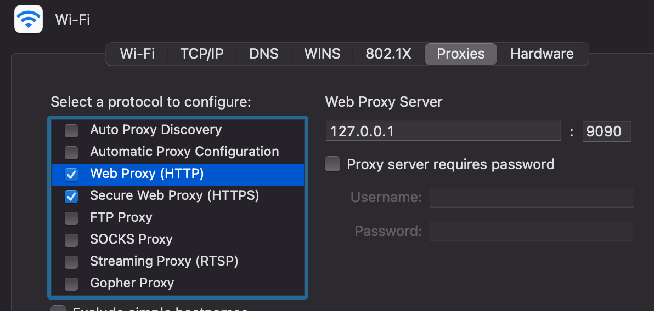
Task: Select the Streaming Proxy (RTSP) row label
Action: tap(164, 261)
